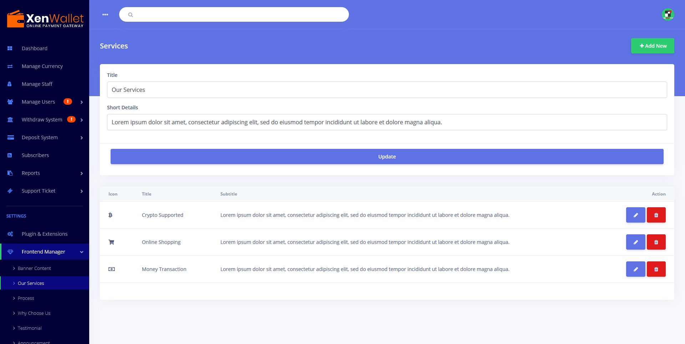Delete the Crypto Supported row
The height and width of the screenshot is (344, 685).
tap(656, 215)
